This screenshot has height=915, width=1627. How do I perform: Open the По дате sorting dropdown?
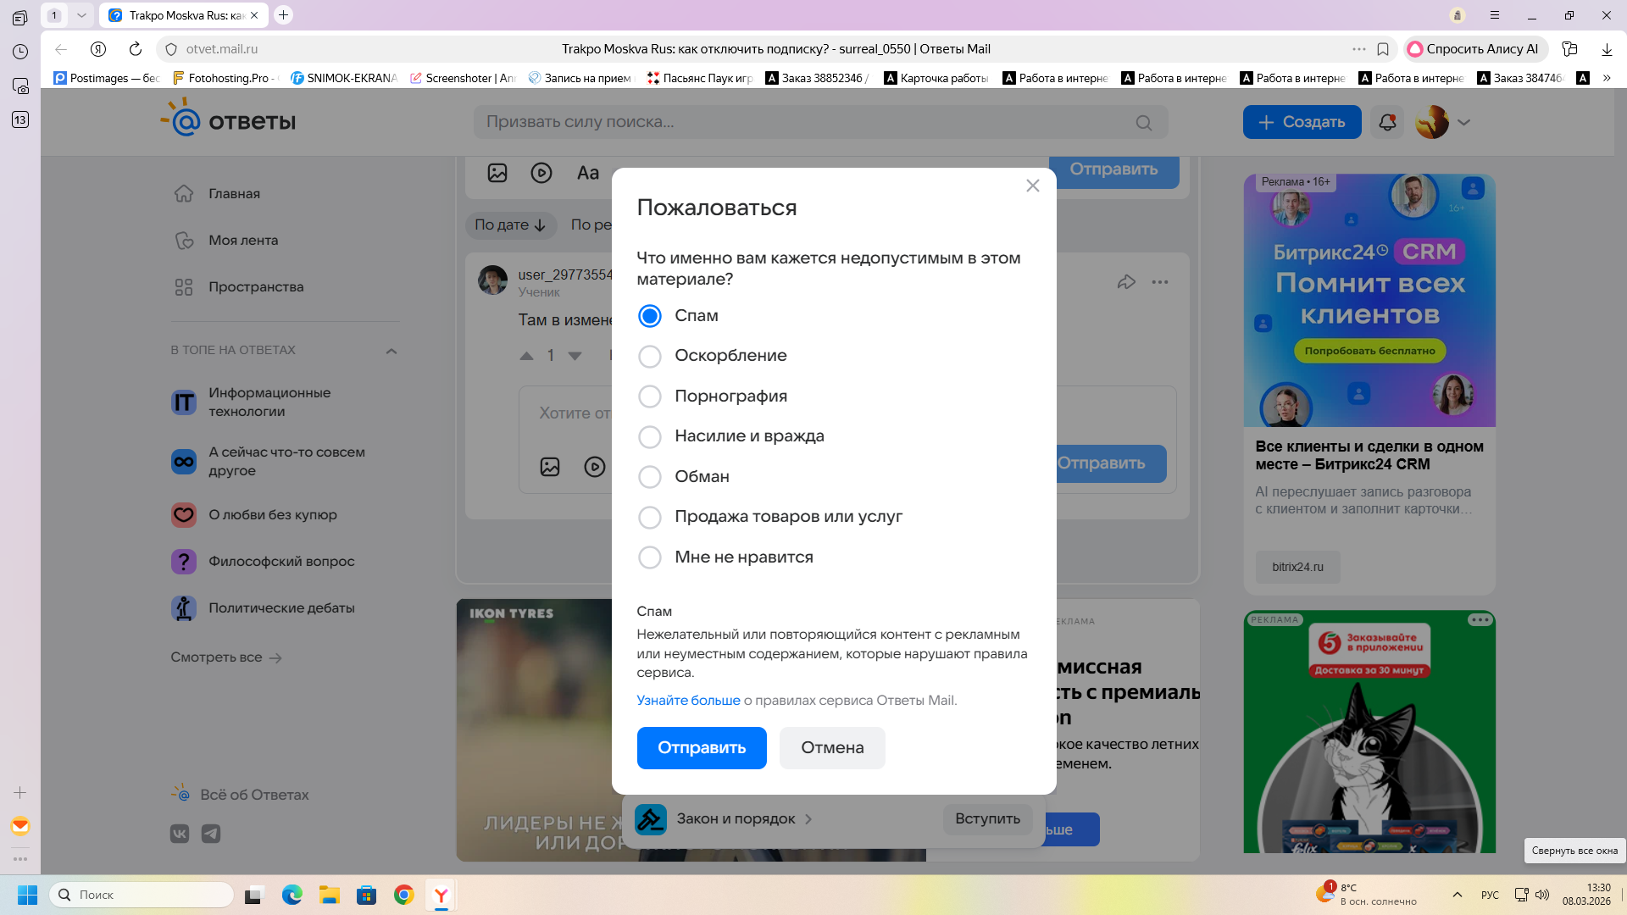coord(510,225)
